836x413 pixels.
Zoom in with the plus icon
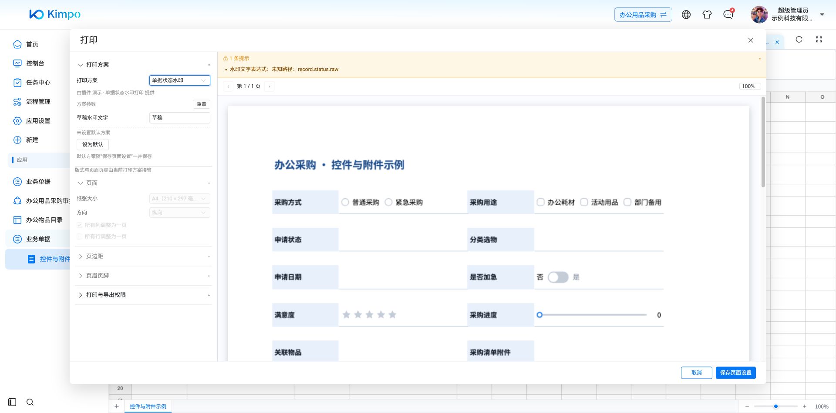click(805, 406)
